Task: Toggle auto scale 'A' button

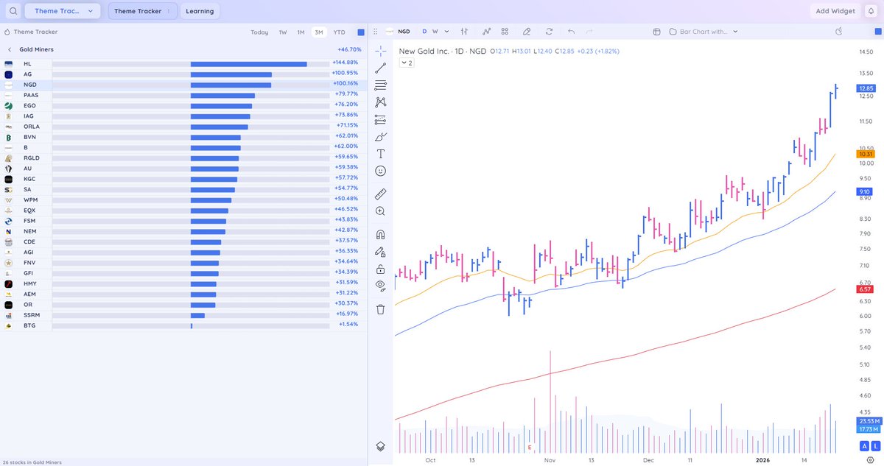Action: (x=864, y=446)
